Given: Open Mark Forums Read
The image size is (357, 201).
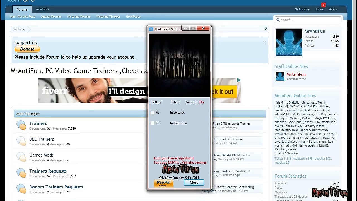Looking at the screenshot, I should point(23,16).
